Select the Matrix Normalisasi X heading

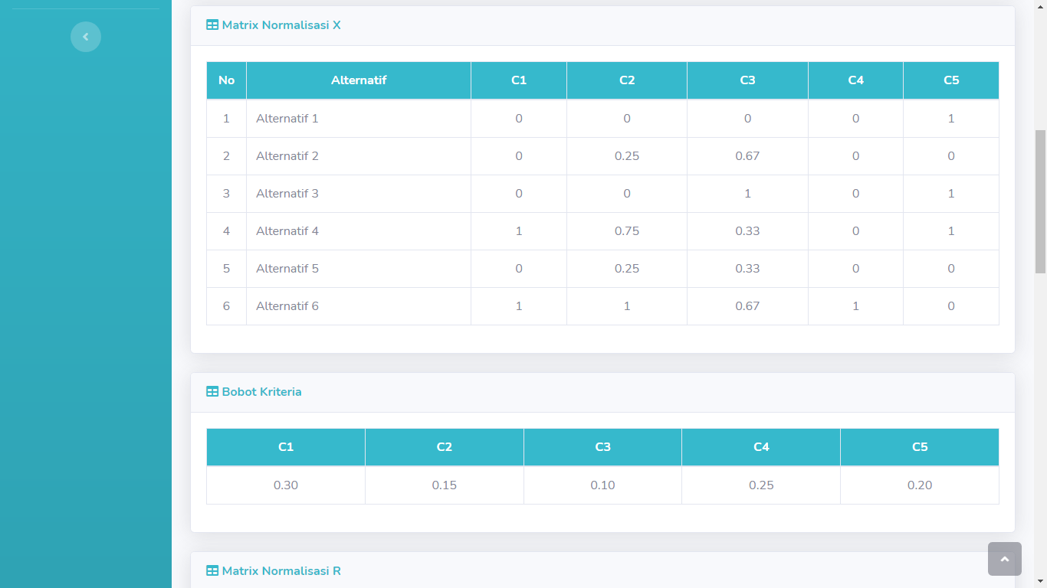coord(281,25)
